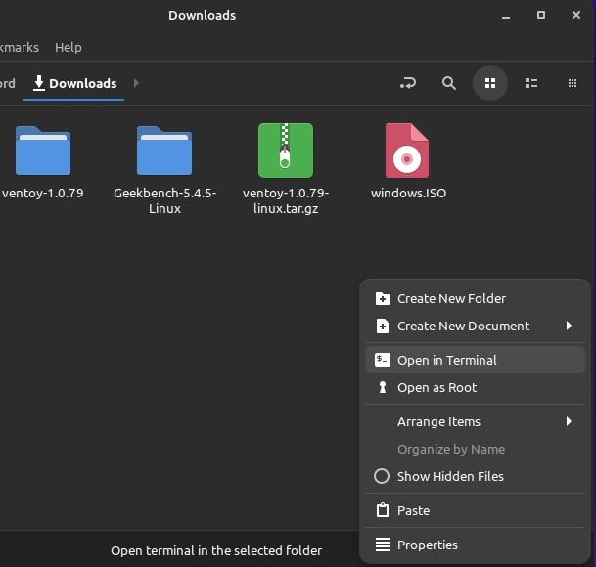Click the download arrow icon in Downloads breadcrumb
Image resolution: width=596 pixels, height=567 pixels.
tap(39, 83)
